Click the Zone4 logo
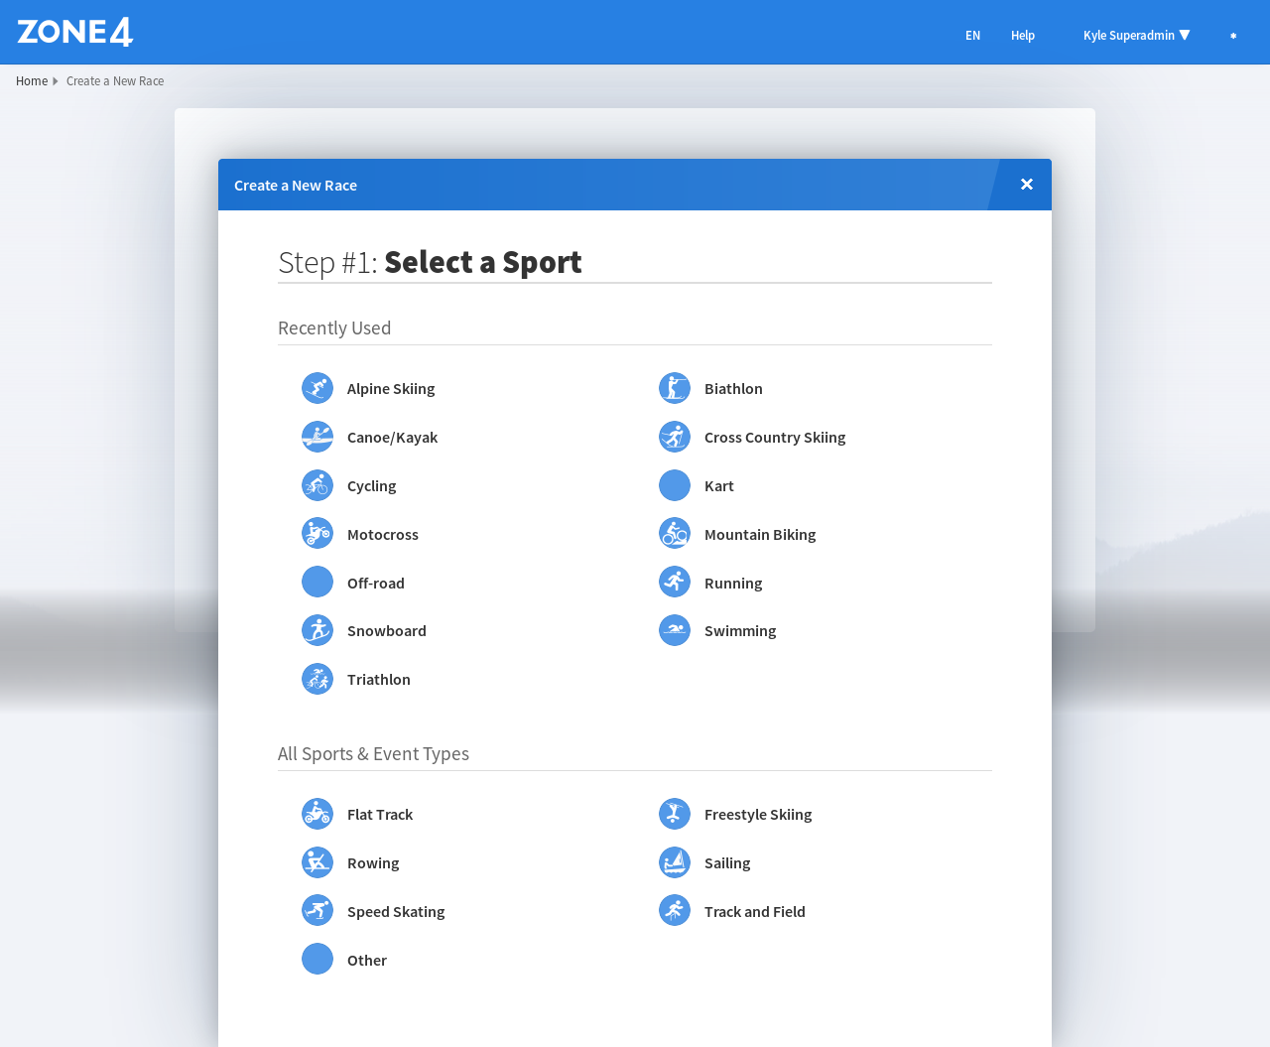The image size is (1270, 1047). point(75,32)
